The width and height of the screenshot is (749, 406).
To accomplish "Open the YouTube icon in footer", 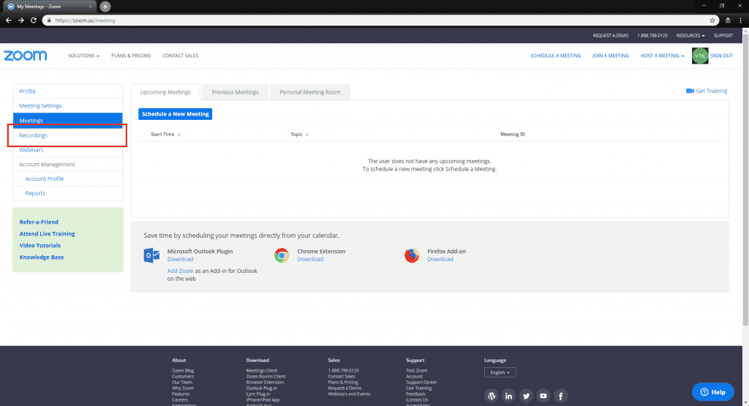I will pos(543,396).
